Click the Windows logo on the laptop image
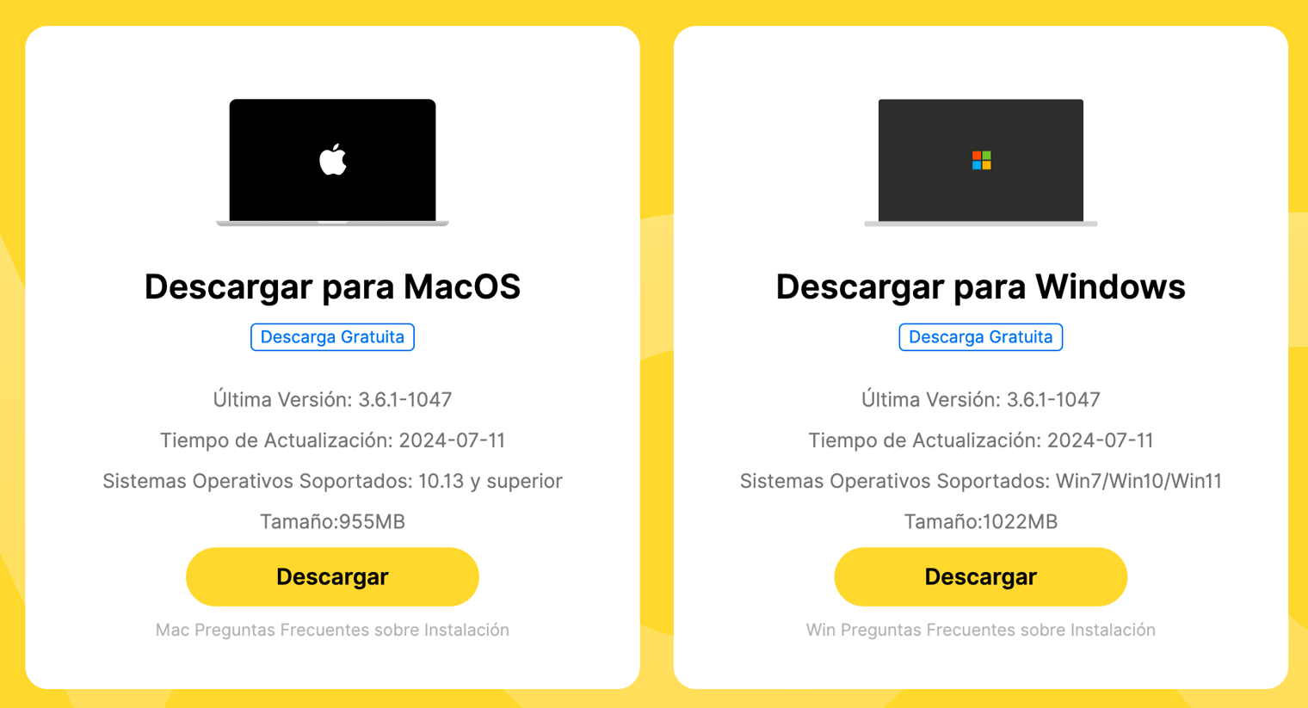Screen dimensions: 1308x708 click(x=981, y=160)
